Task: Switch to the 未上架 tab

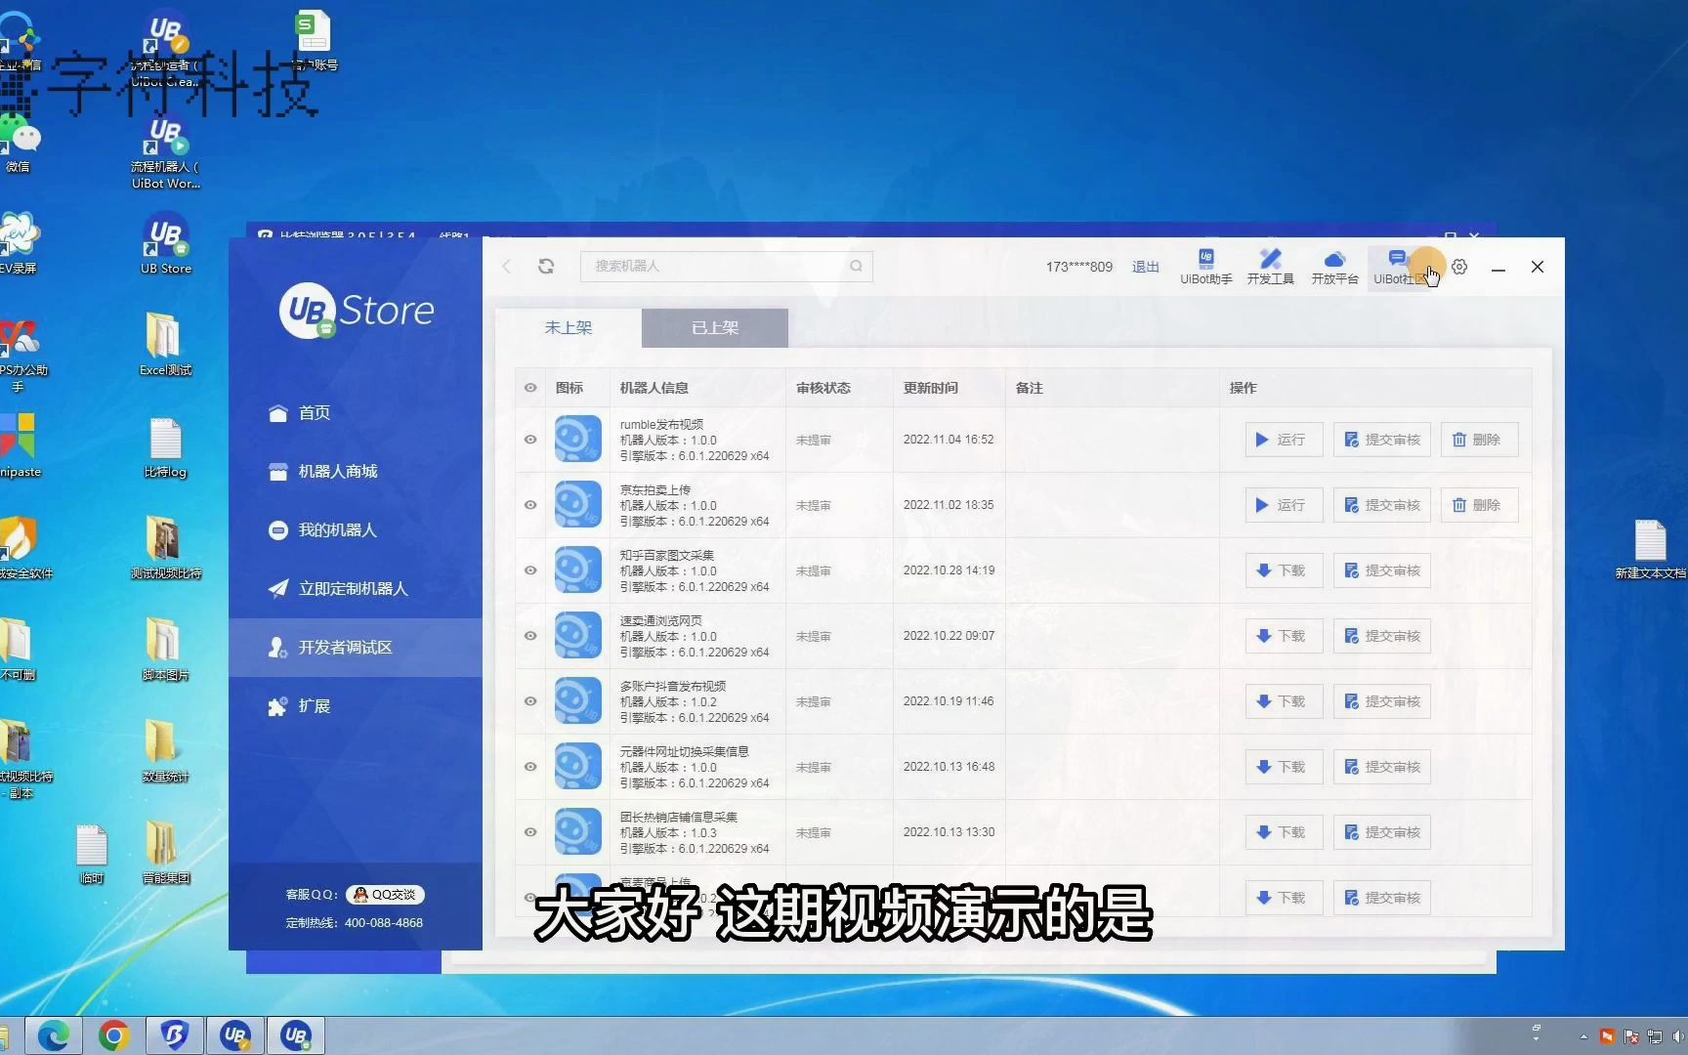Action: 569,327
